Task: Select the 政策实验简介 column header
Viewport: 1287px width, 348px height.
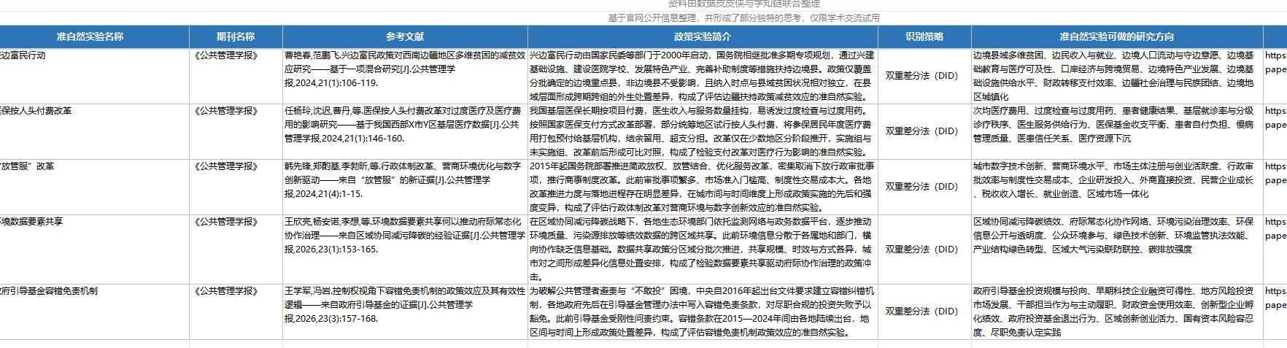Action: pyautogui.click(x=703, y=36)
